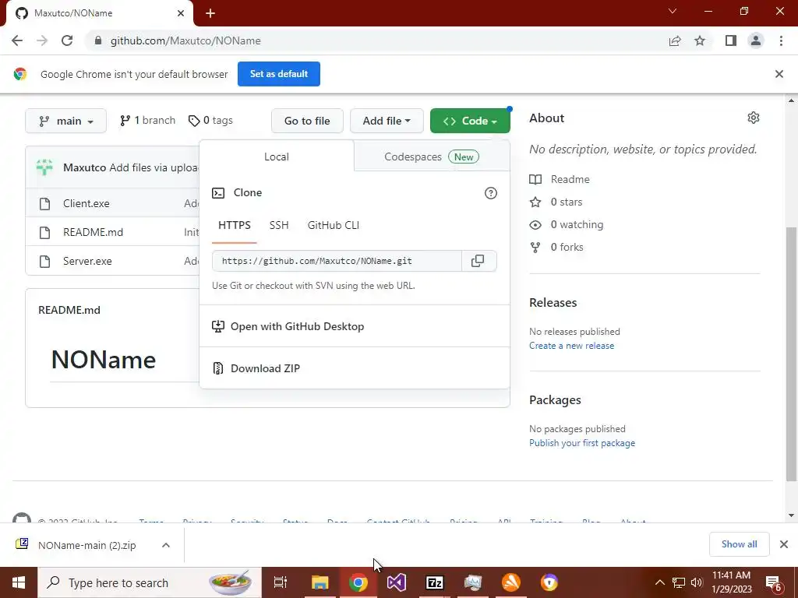798x598 pixels.
Task: Open the Chrome profile avatar icon
Action: point(756,40)
